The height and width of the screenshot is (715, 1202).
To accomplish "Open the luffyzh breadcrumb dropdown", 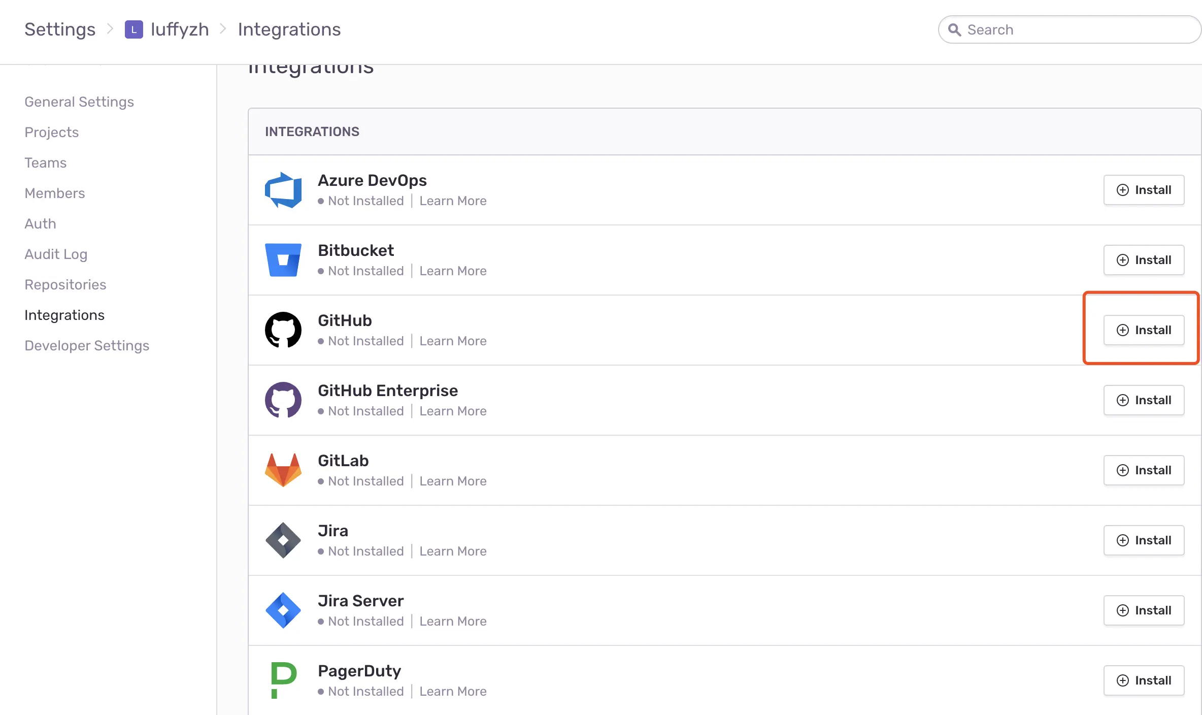I will 179,29.
